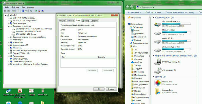Select Домашняя группа in sidebar
Image resolution: width=202 pixels, height=104 pixels.
click(139, 43)
